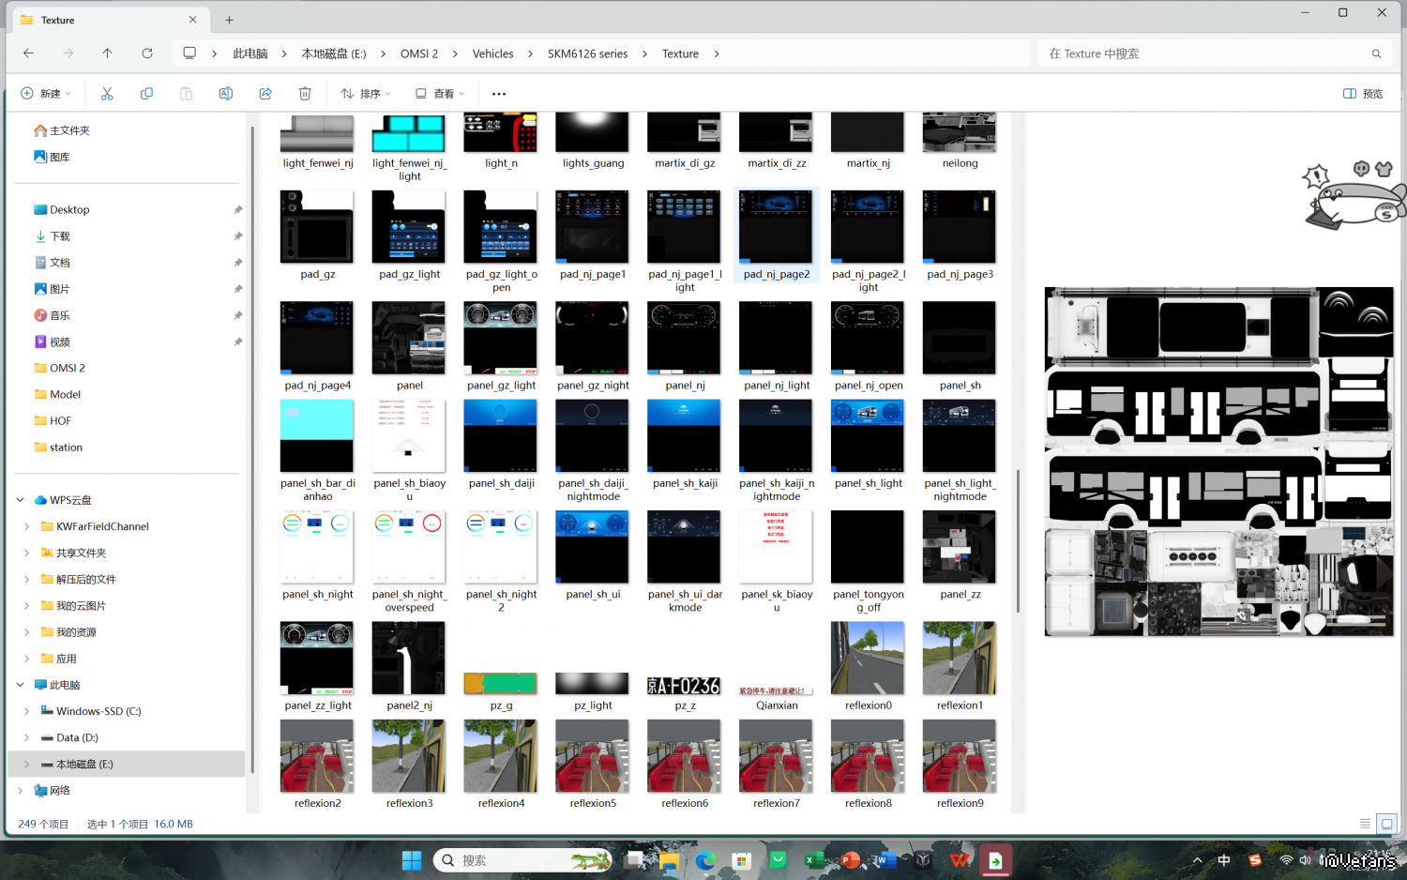Unpin 音乐 using its sidebar pin icon
Image resolution: width=1407 pixels, height=880 pixels.
pyautogui.click(x=238, y=315)
